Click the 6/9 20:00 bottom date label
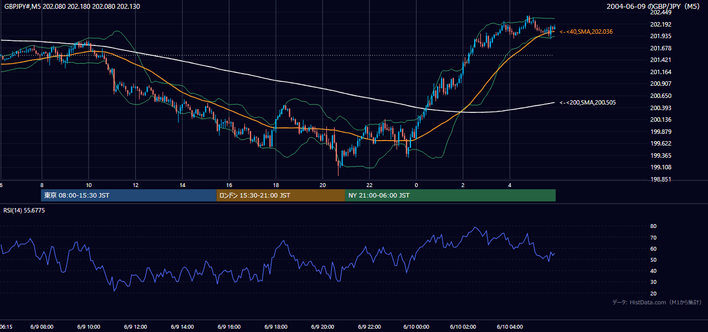The image size is (708, 332). (323, 327)
